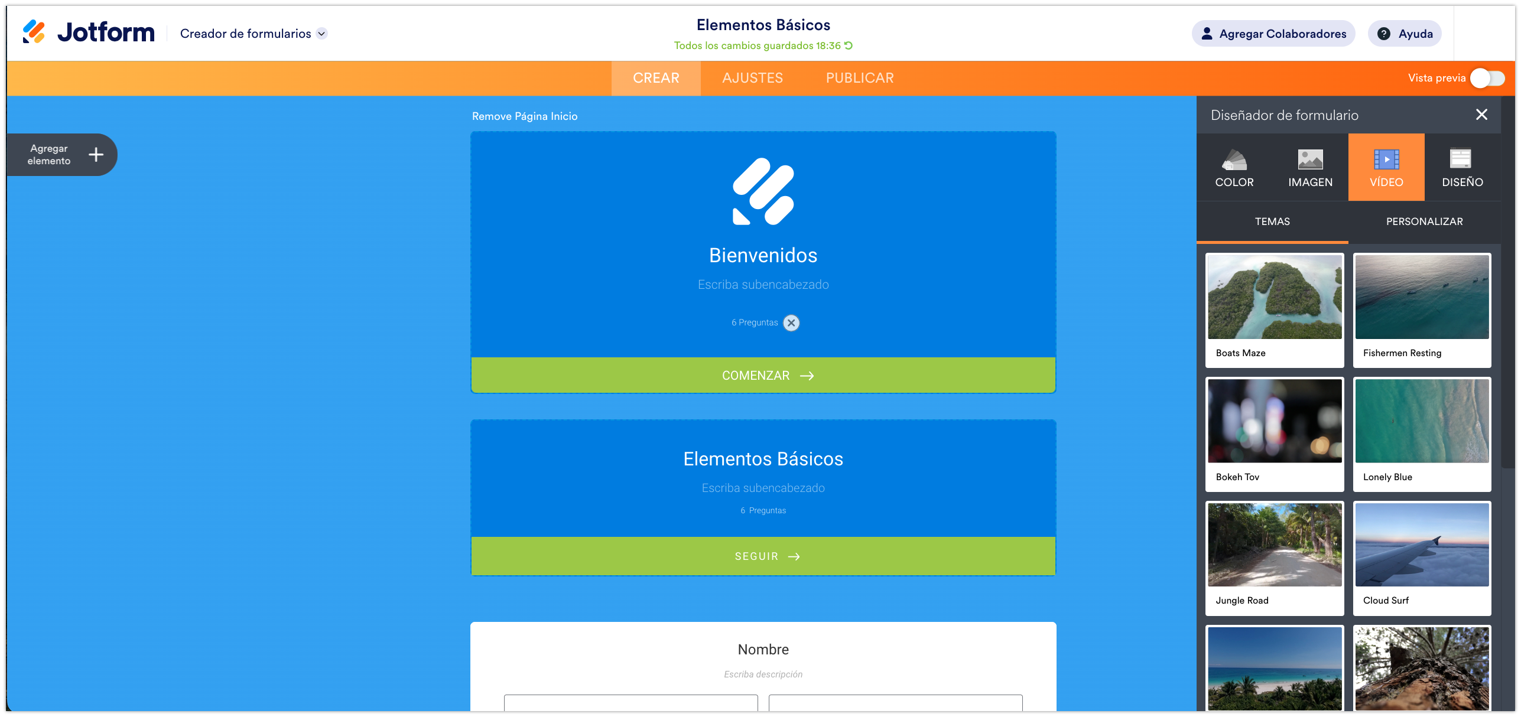The height and width of the screenshot is (717, 1521).
Task: Click the Remove Página Inicio link
Action: 525,116
